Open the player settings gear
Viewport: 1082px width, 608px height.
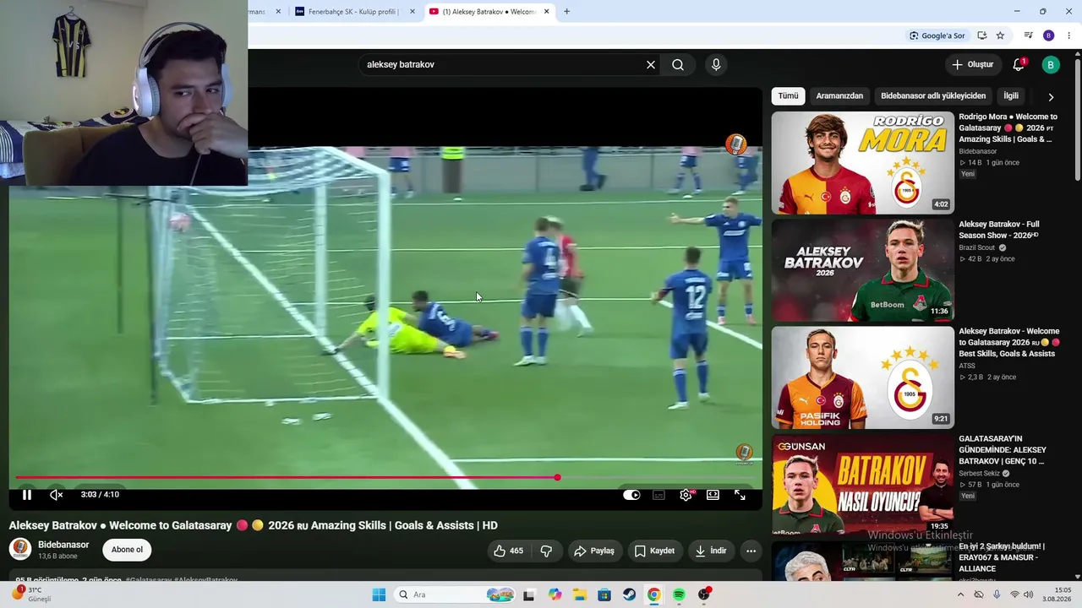tap(686, 495)
